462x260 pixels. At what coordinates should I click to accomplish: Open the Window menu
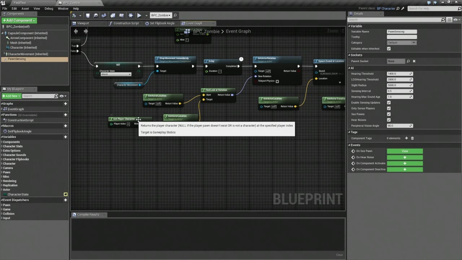point(63,9)
